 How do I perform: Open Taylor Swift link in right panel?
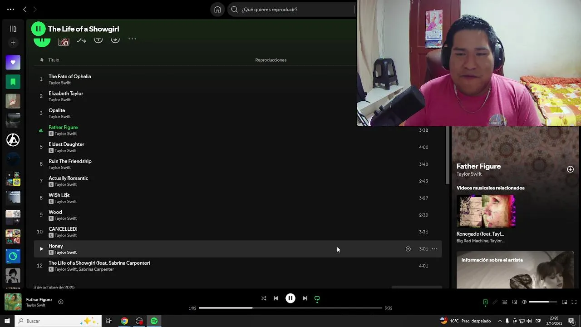point(469,174)
